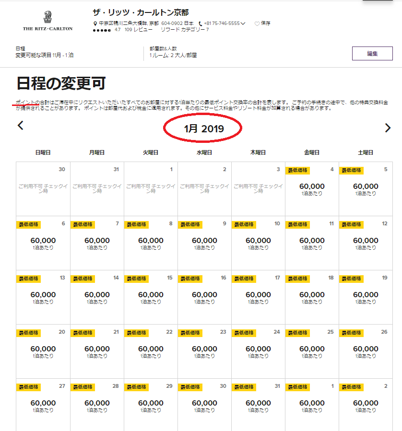The height and width of the screenshot is (431, 402).
Task: Choose January 29 calendar date
Action: 151,405
